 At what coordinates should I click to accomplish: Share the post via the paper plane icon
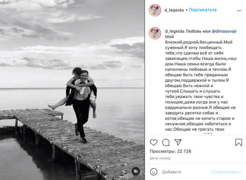[x=178, y=142]
